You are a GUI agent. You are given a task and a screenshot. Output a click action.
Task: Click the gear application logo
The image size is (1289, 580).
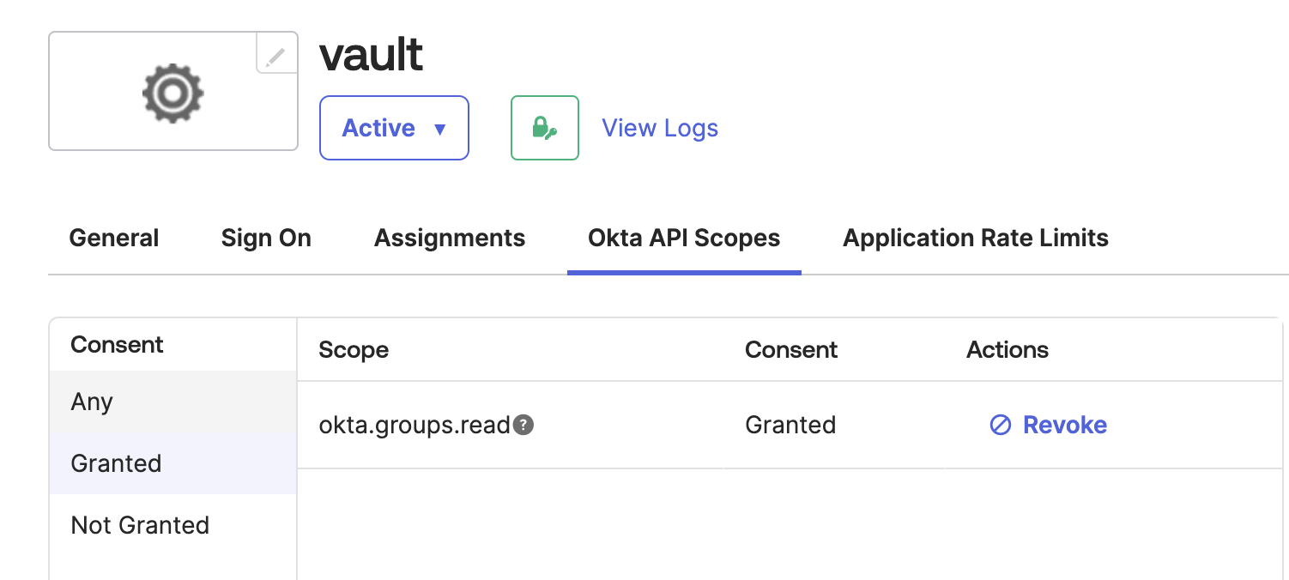[172, 92]
